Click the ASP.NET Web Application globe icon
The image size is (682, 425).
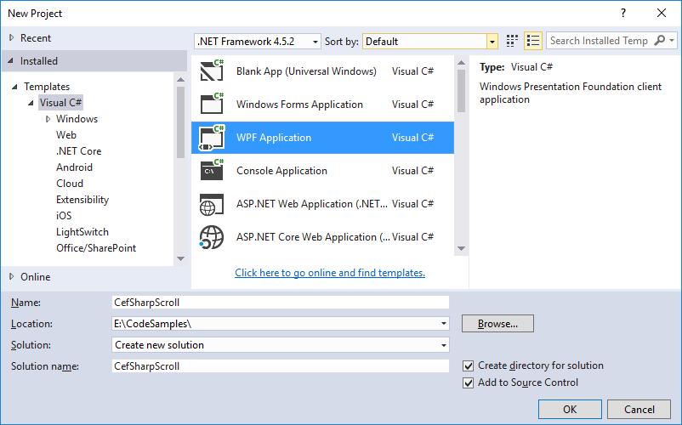click(x=212, y=204)
